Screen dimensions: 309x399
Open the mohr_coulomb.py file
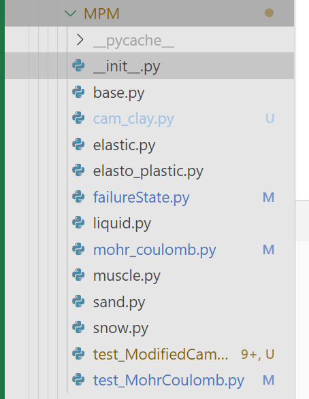[154, 250]
